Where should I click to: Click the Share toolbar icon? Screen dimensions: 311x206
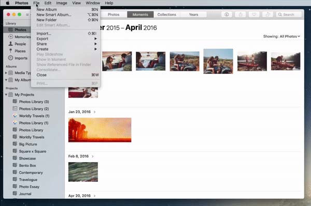pos(241,14)
